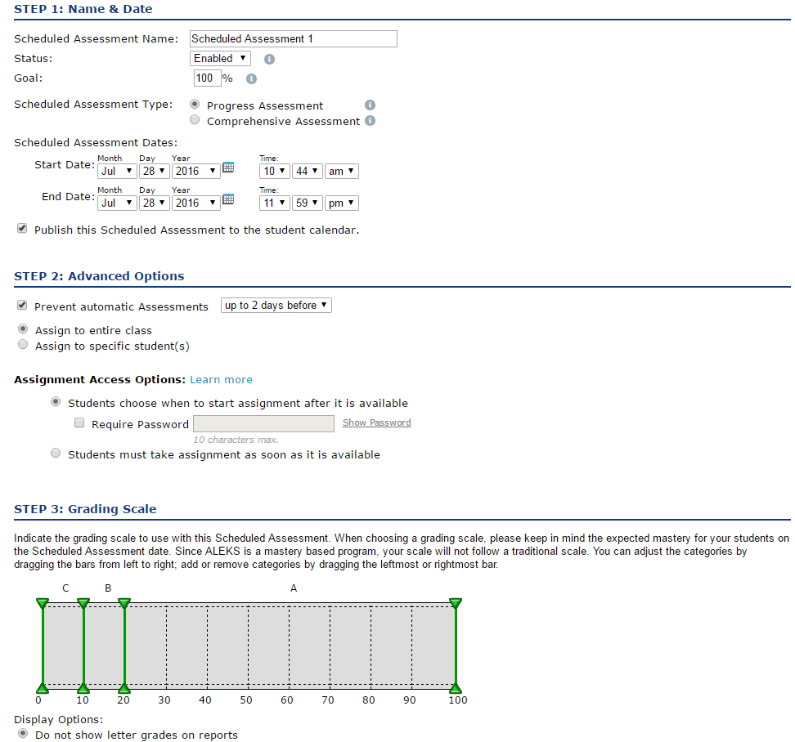This screenshot has height=742, width=795.
Task: Select Do not show letter grades option
Action: coord(23,733)
